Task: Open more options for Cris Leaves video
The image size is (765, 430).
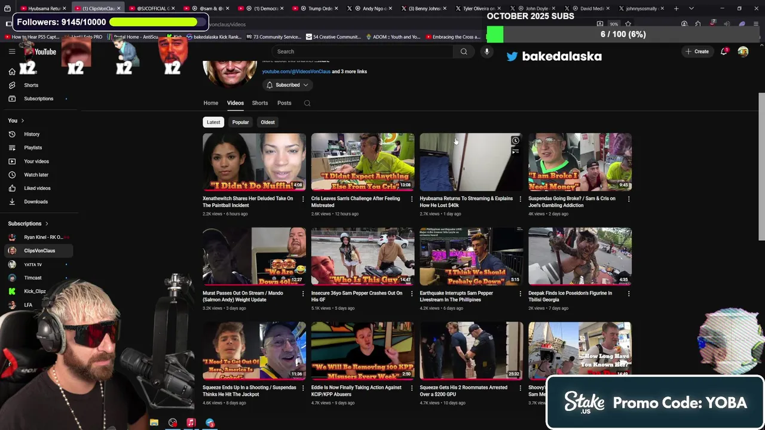Action: (411, 199)
